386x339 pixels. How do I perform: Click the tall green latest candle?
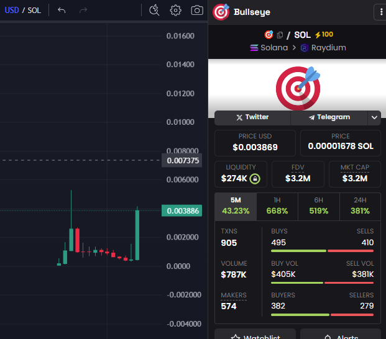click(137, 235)
